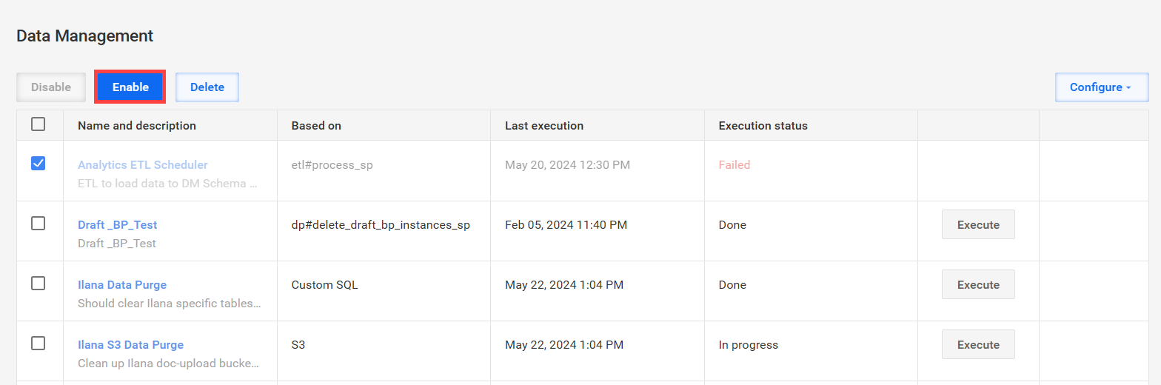This screenshot has height=385, width=1161.
Task: Tick the Ilana S3 Data Purge checkbox
Action: [x=39, y=344]
